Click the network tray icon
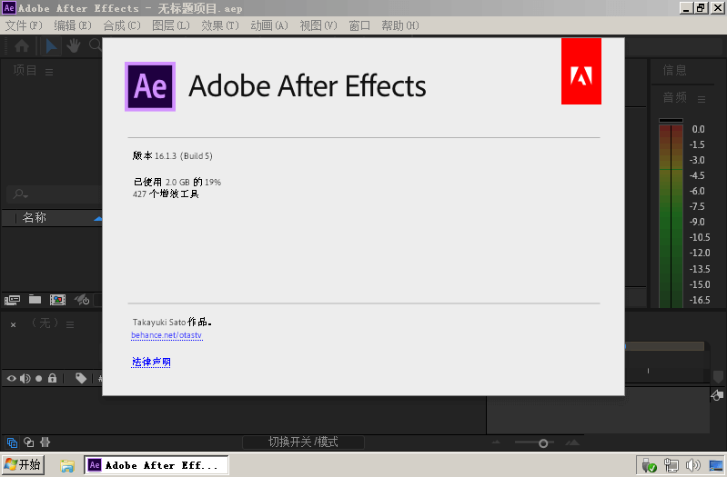Image resolution: width=727 pixels, height=477 pixels. (x=671, y=465)
